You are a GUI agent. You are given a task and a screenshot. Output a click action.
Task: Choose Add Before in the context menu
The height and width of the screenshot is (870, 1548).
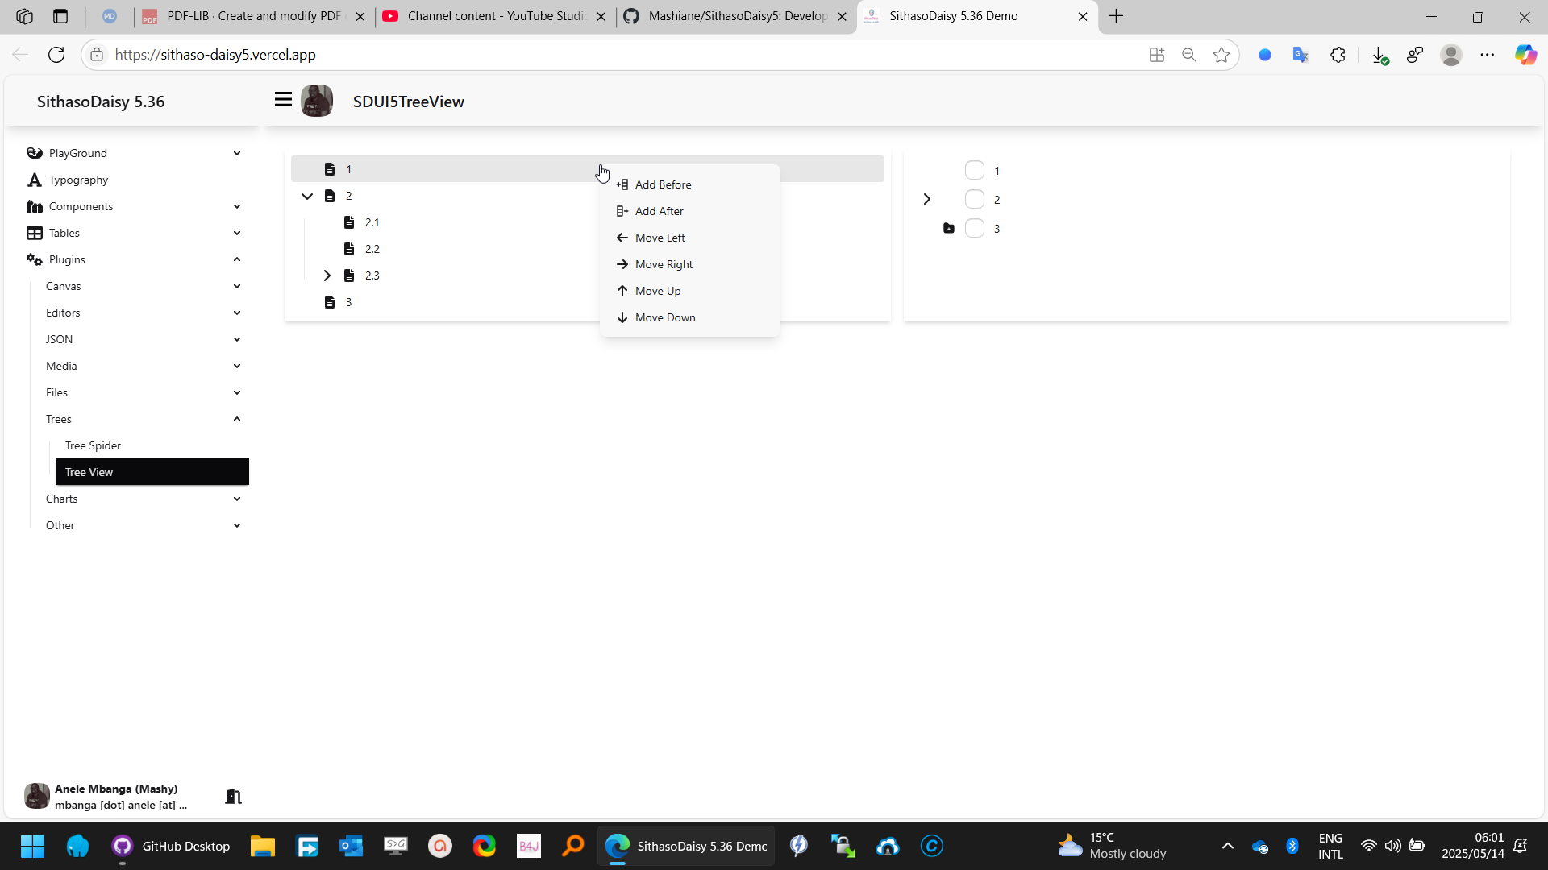click(663, 184)
